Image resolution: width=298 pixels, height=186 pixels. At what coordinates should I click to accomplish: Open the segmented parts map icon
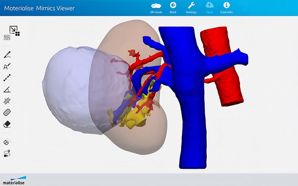[x=7, y=37]
